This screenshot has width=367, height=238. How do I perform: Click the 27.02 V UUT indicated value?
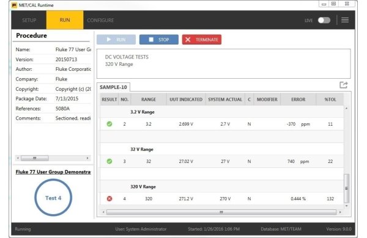tap(186, 161)
